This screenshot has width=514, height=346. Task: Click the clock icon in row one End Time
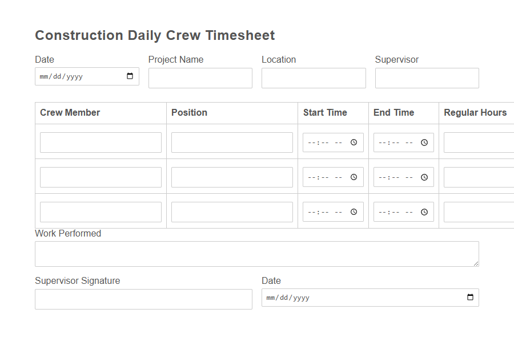(424, 142)
